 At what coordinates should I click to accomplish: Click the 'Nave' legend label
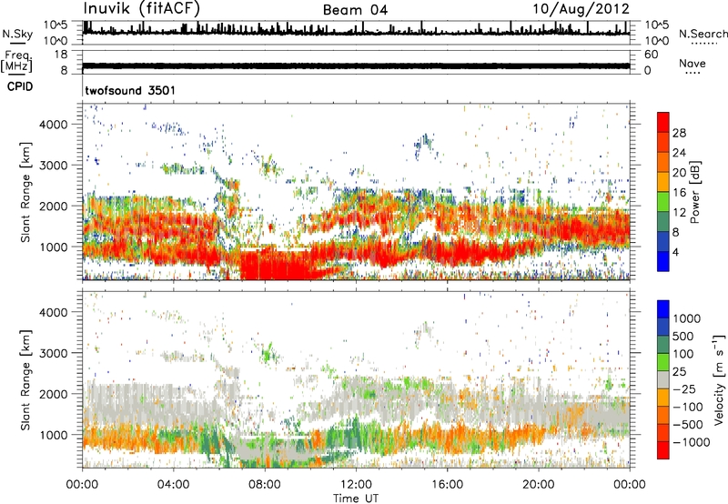click(693, 64)
